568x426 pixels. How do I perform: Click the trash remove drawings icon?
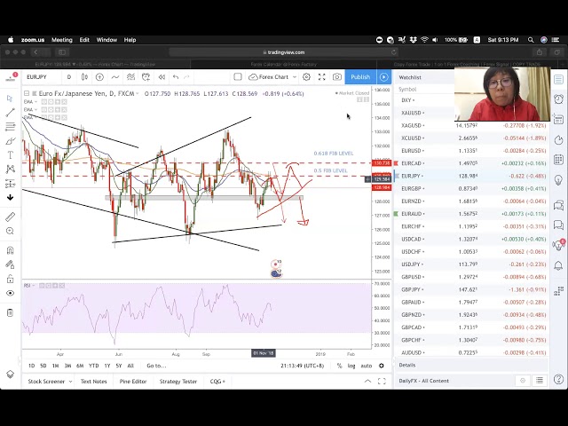[x=10, y=312]
